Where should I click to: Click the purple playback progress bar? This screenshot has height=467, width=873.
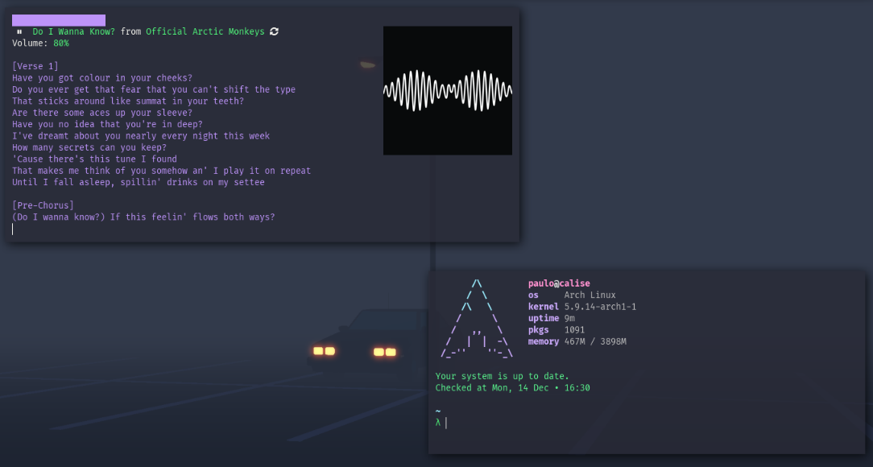tap(59, 21)
